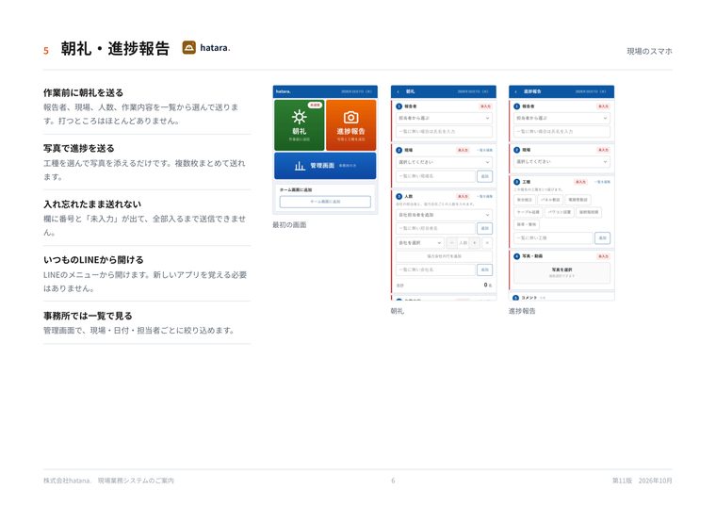Click the footer text 第11版 2026年10月

point(642,481)
